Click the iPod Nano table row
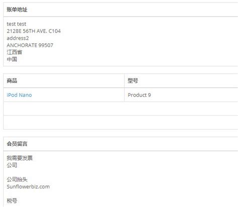 [x=121, y=95]
